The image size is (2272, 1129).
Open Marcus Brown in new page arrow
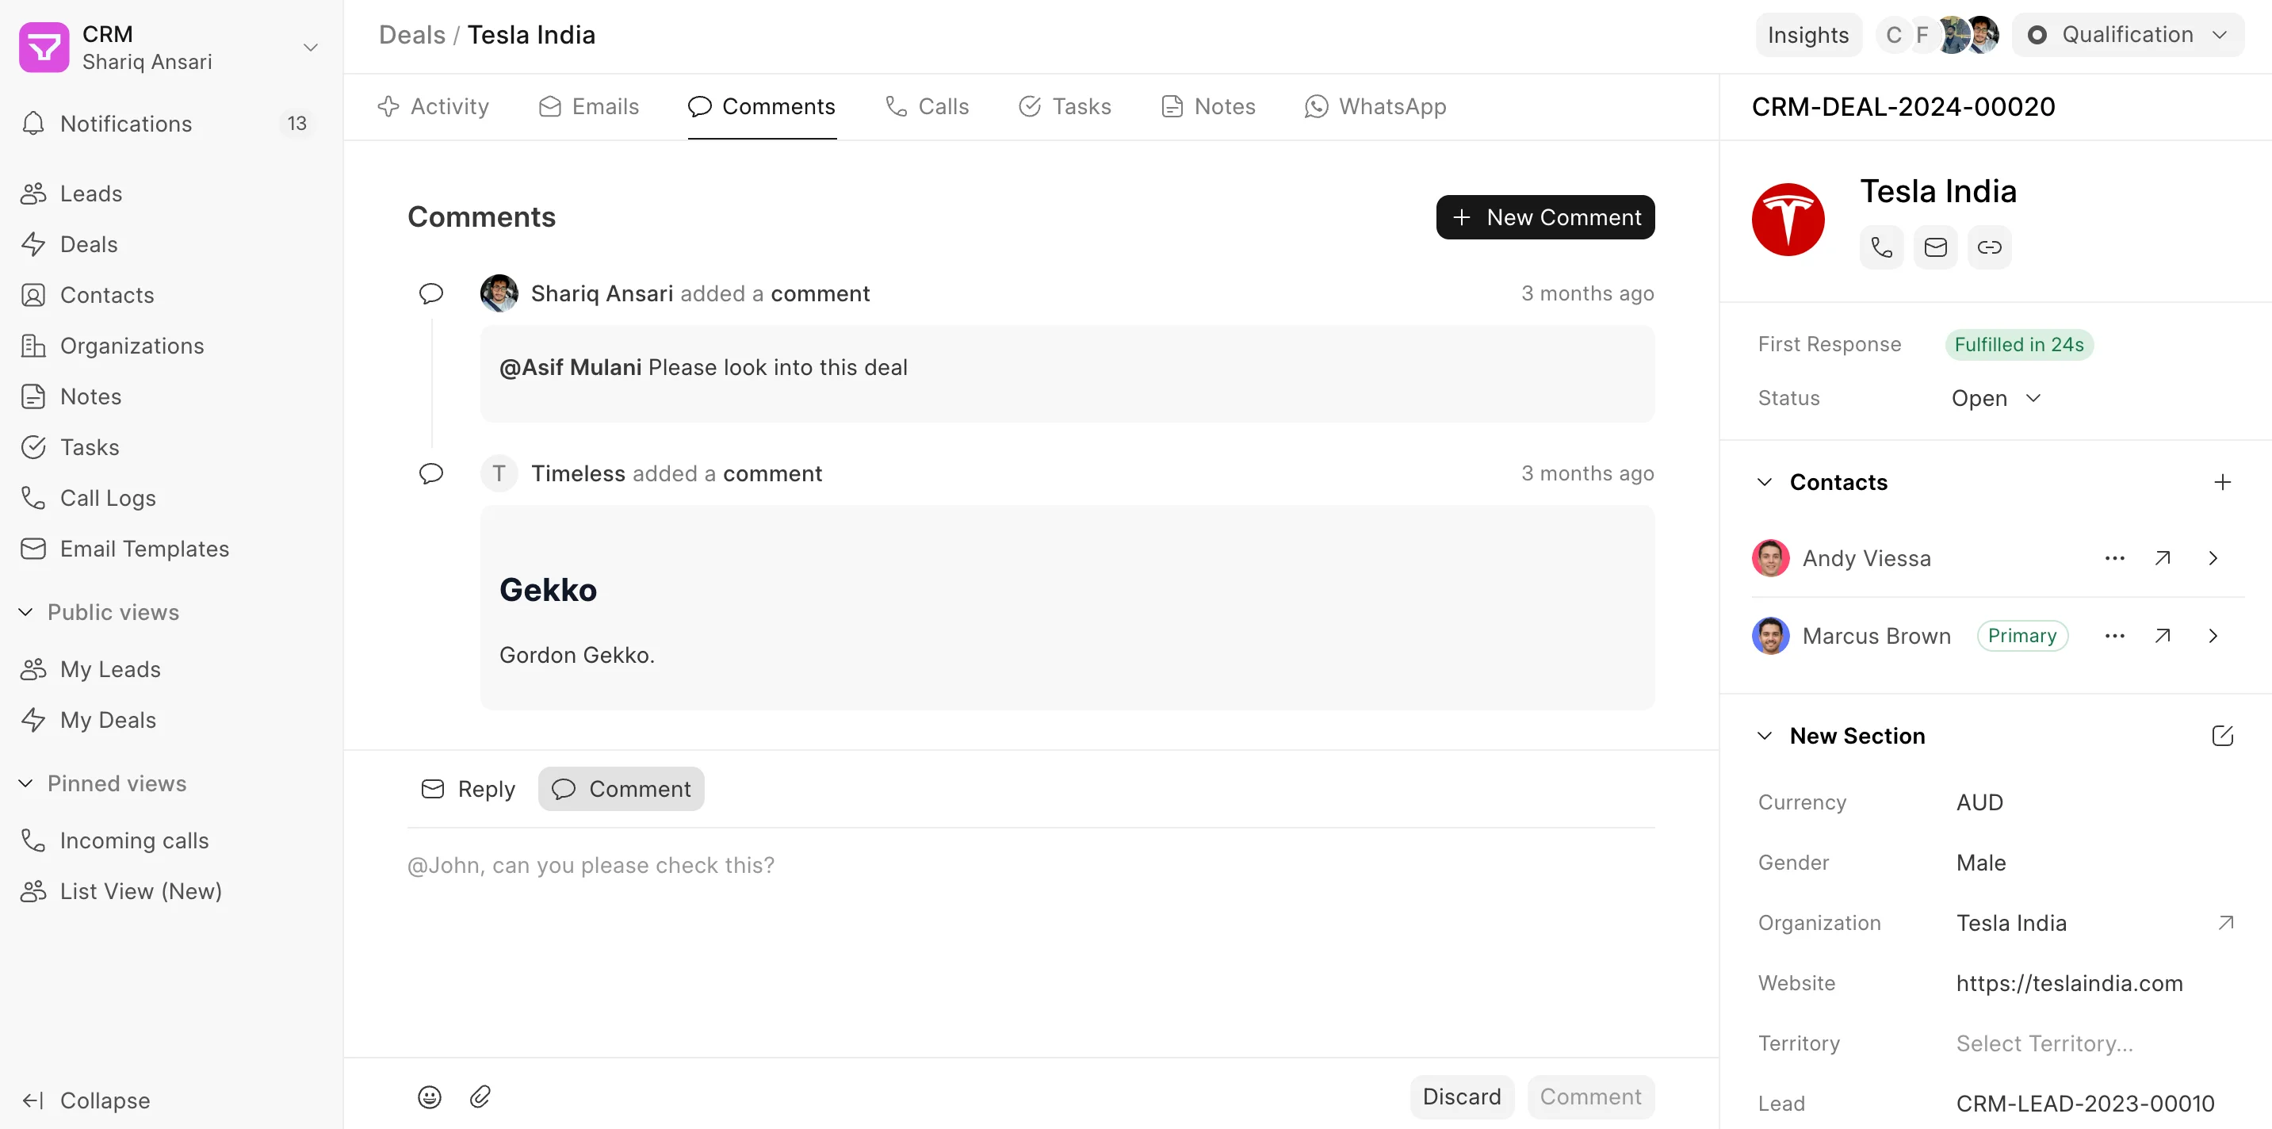click(2162, 635)
